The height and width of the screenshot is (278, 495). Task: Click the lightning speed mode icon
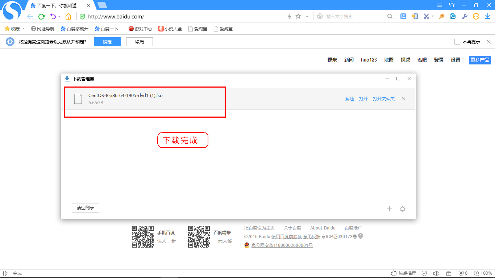[290, 16]
